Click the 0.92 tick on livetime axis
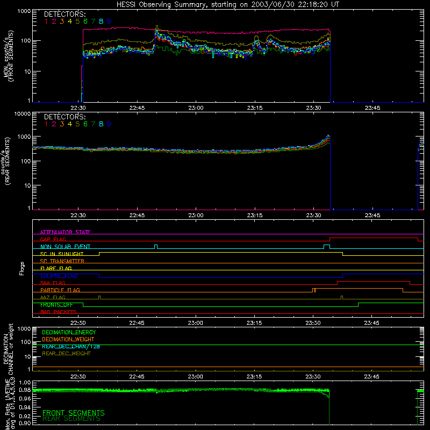 25,415
